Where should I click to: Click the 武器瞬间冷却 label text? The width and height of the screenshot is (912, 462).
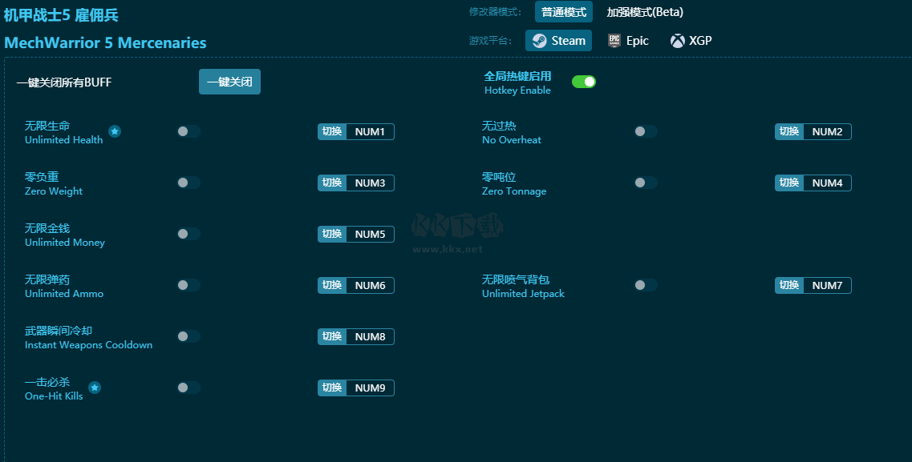59,331
